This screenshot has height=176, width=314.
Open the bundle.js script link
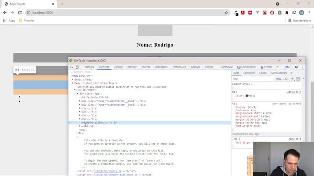pyautogui.click(x=108, y=171)
